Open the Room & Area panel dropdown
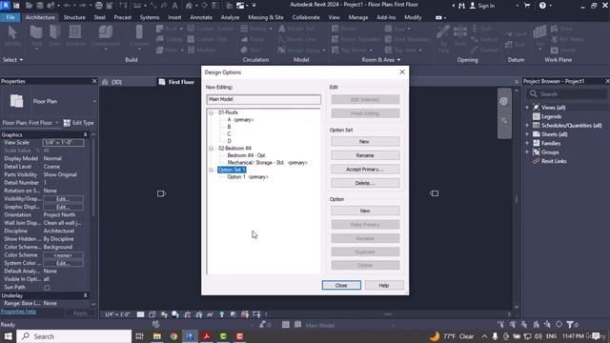This screenshot has width=610, height=343. (381, 60)
